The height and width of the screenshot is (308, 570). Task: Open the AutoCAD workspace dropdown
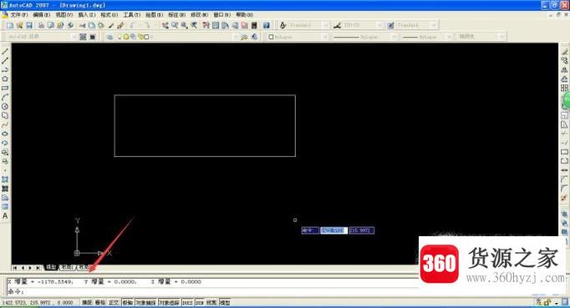pos(41,37)
